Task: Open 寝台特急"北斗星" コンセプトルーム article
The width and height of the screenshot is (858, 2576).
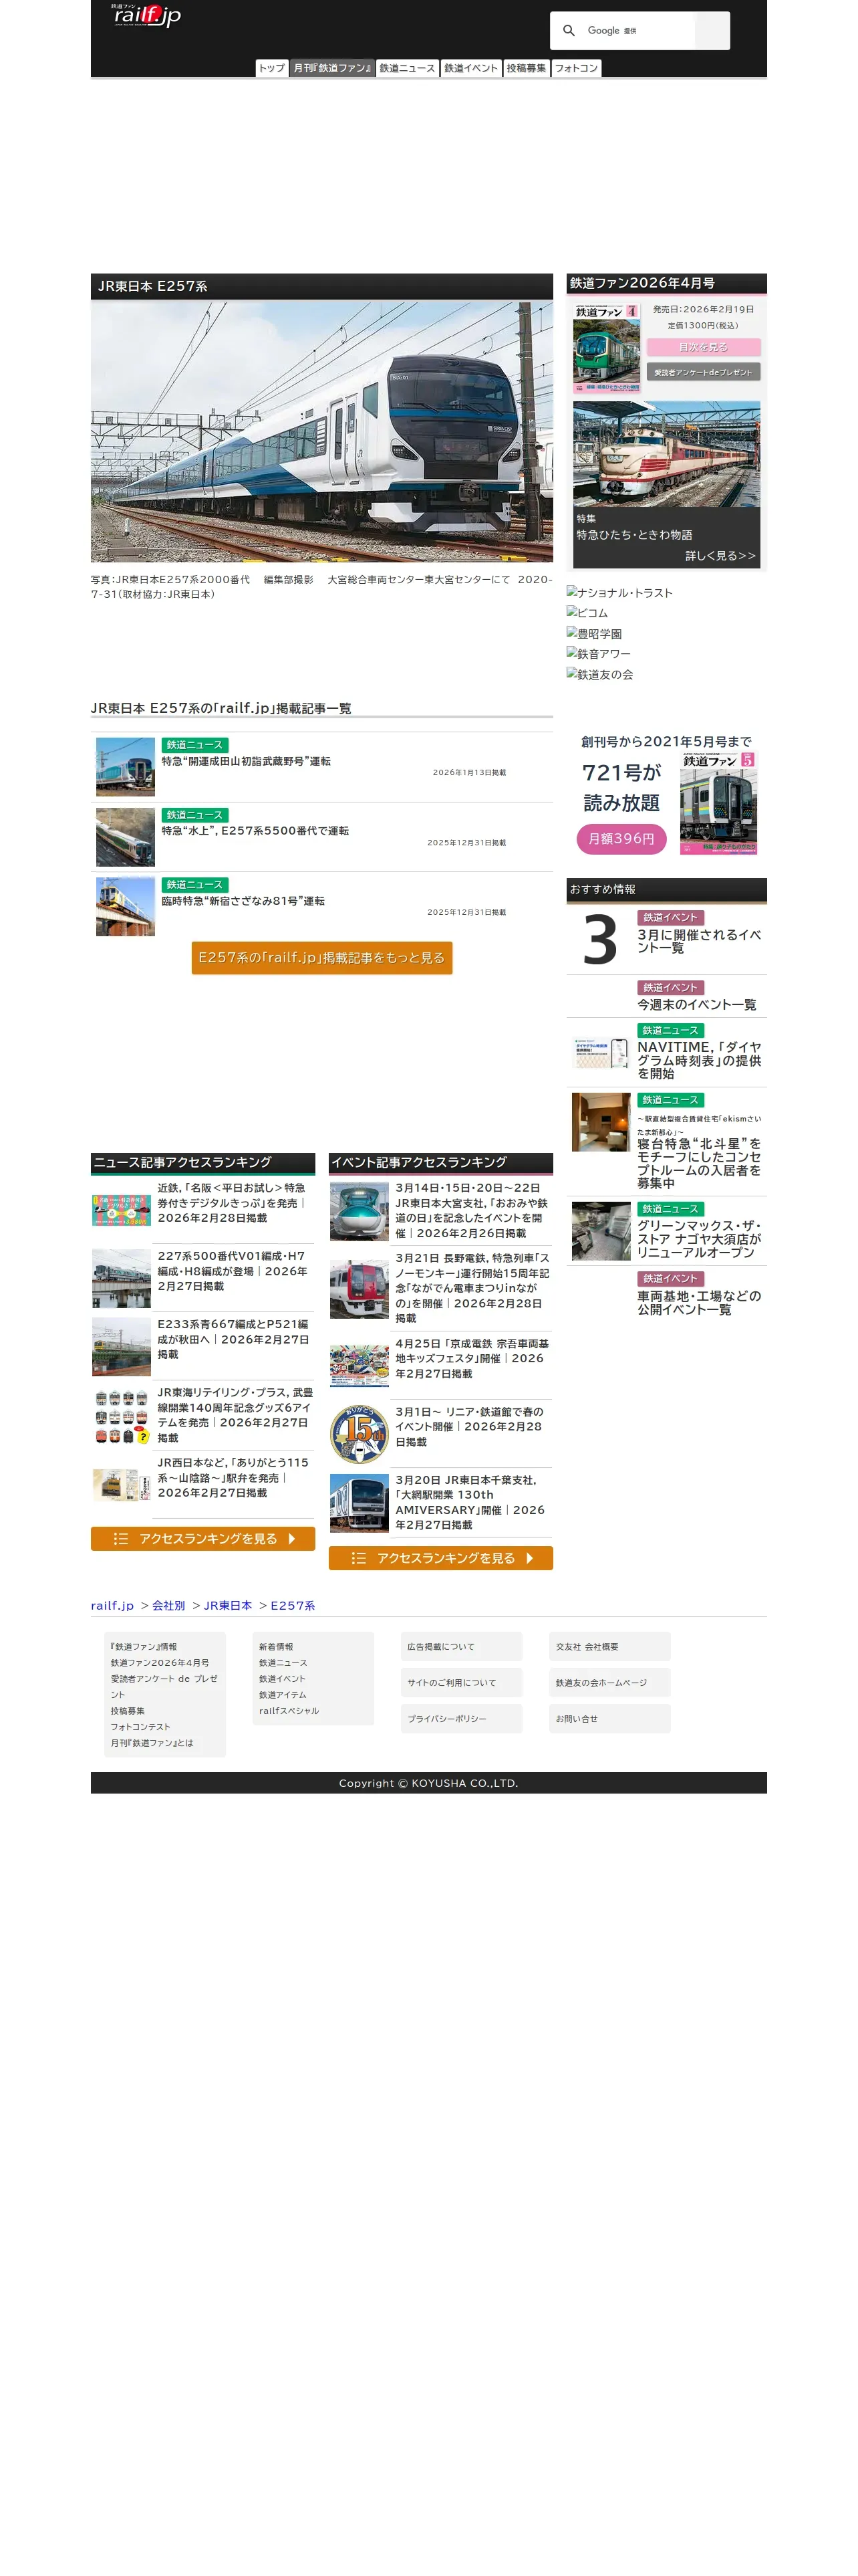Action: tap(699, 1163)
